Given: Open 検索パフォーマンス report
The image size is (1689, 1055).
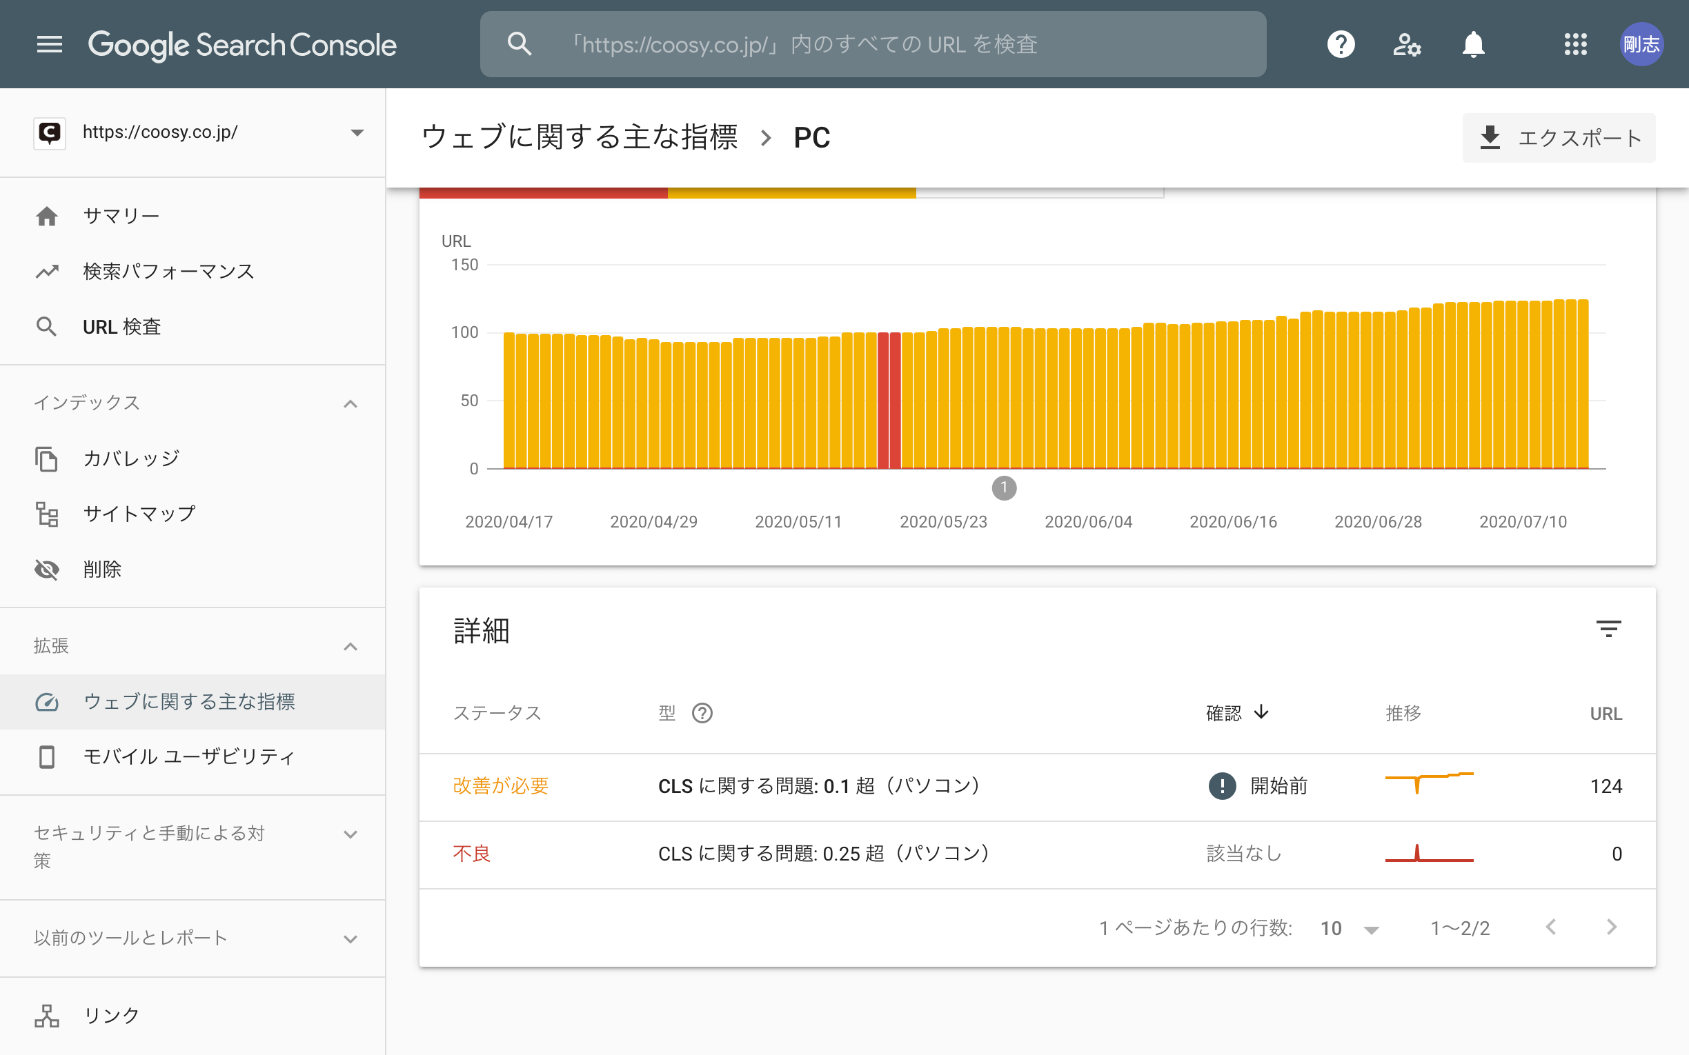Looking at the screenshot, I should tap(192, 271).
